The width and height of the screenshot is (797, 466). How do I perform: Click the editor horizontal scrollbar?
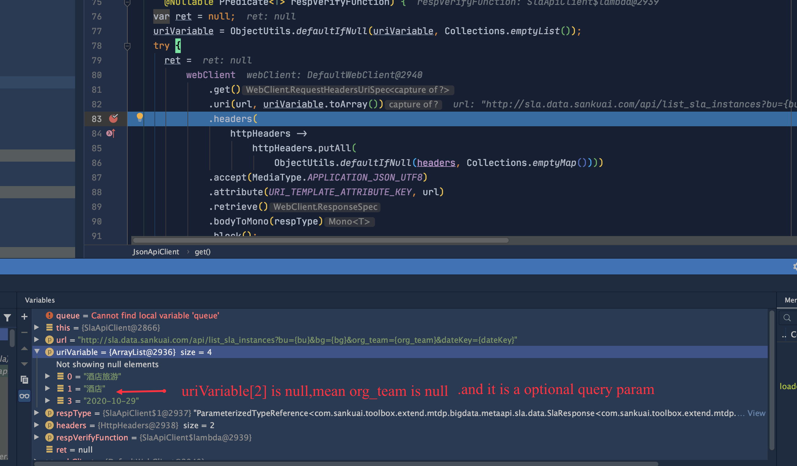pos(320,240)
